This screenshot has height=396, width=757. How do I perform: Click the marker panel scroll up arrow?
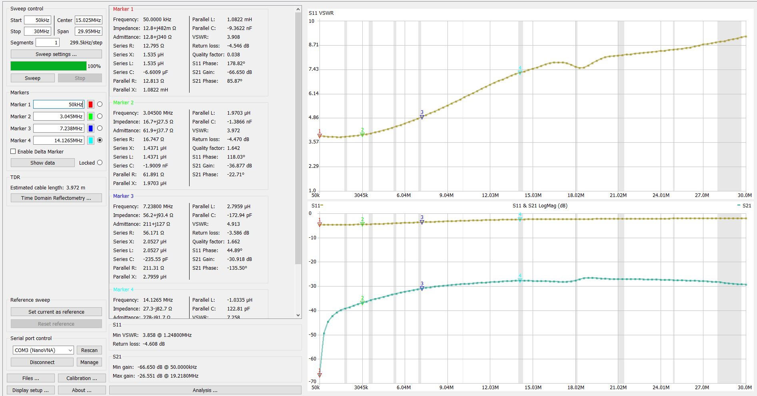298,9
